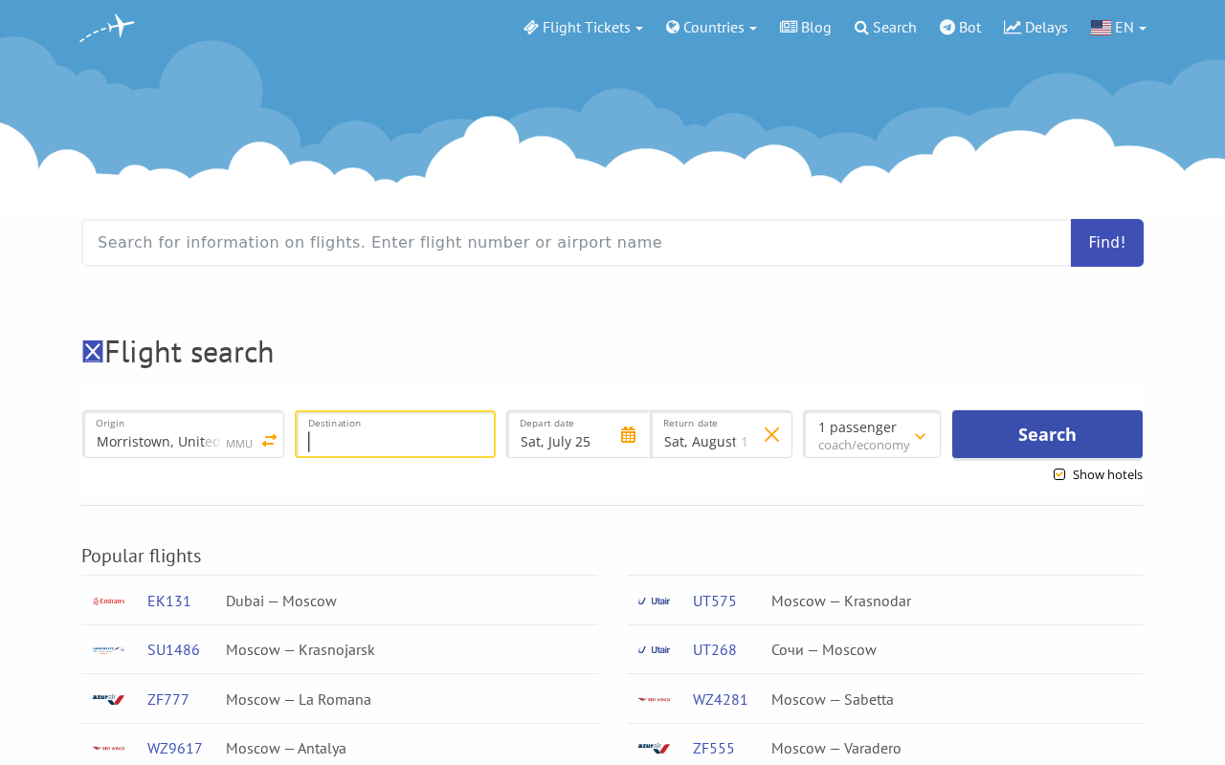
Task: Open the Telegram Bot link
Action: [x=960, y=27]
